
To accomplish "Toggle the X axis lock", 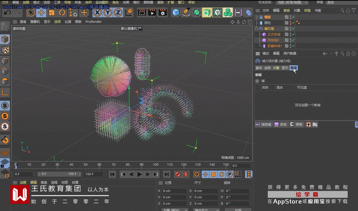I will (97, 13).
